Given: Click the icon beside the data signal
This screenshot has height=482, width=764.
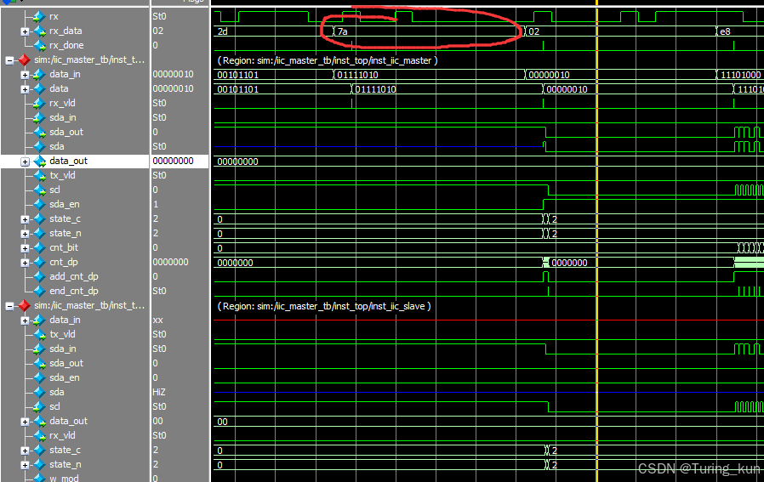Looking at the screenshot, I should click(39, 89).
